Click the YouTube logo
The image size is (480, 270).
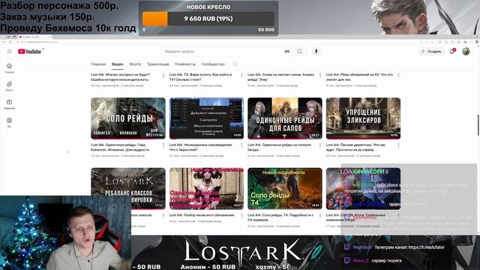coord(30,52)
